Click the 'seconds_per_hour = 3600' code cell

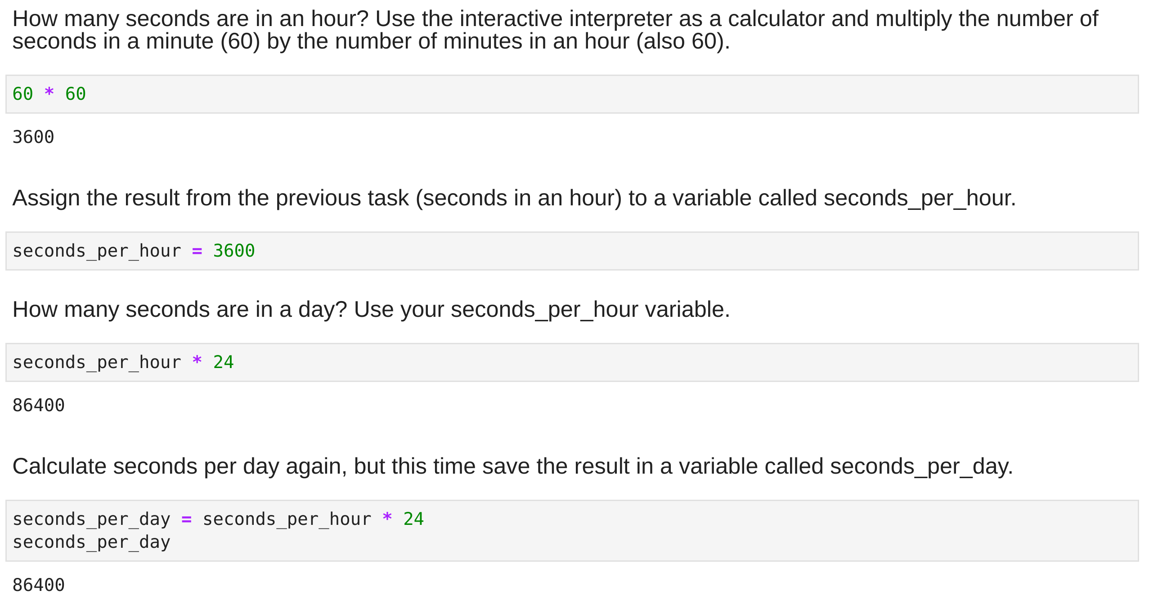[571, 251]
